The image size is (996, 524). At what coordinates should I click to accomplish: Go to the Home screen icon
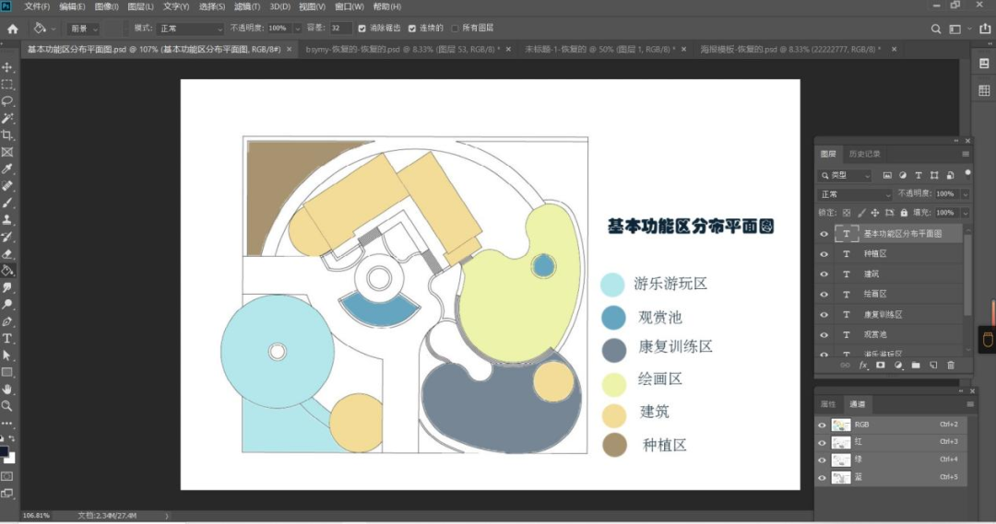(x=13, y=29)
